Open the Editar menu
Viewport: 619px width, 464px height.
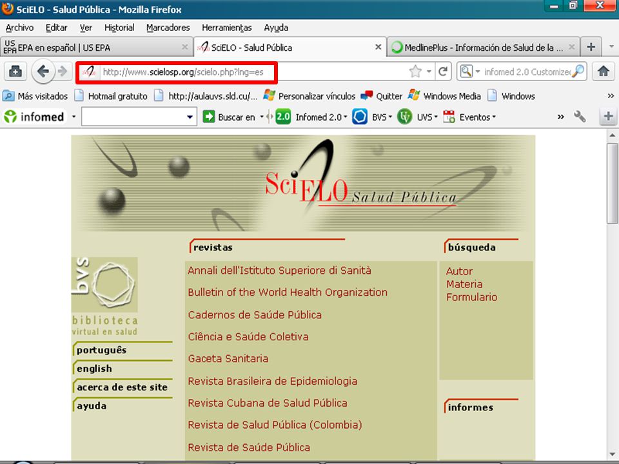point(57,28)
